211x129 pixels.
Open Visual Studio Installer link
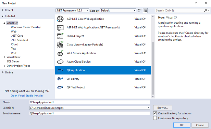click(x=27, y=96)
